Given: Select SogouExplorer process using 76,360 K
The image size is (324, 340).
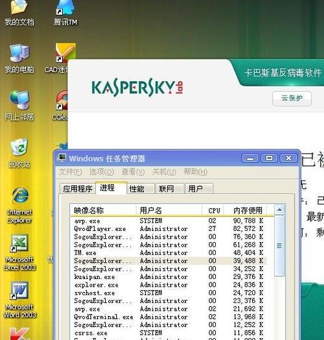Looking at the screenshot, I should 169,237.
